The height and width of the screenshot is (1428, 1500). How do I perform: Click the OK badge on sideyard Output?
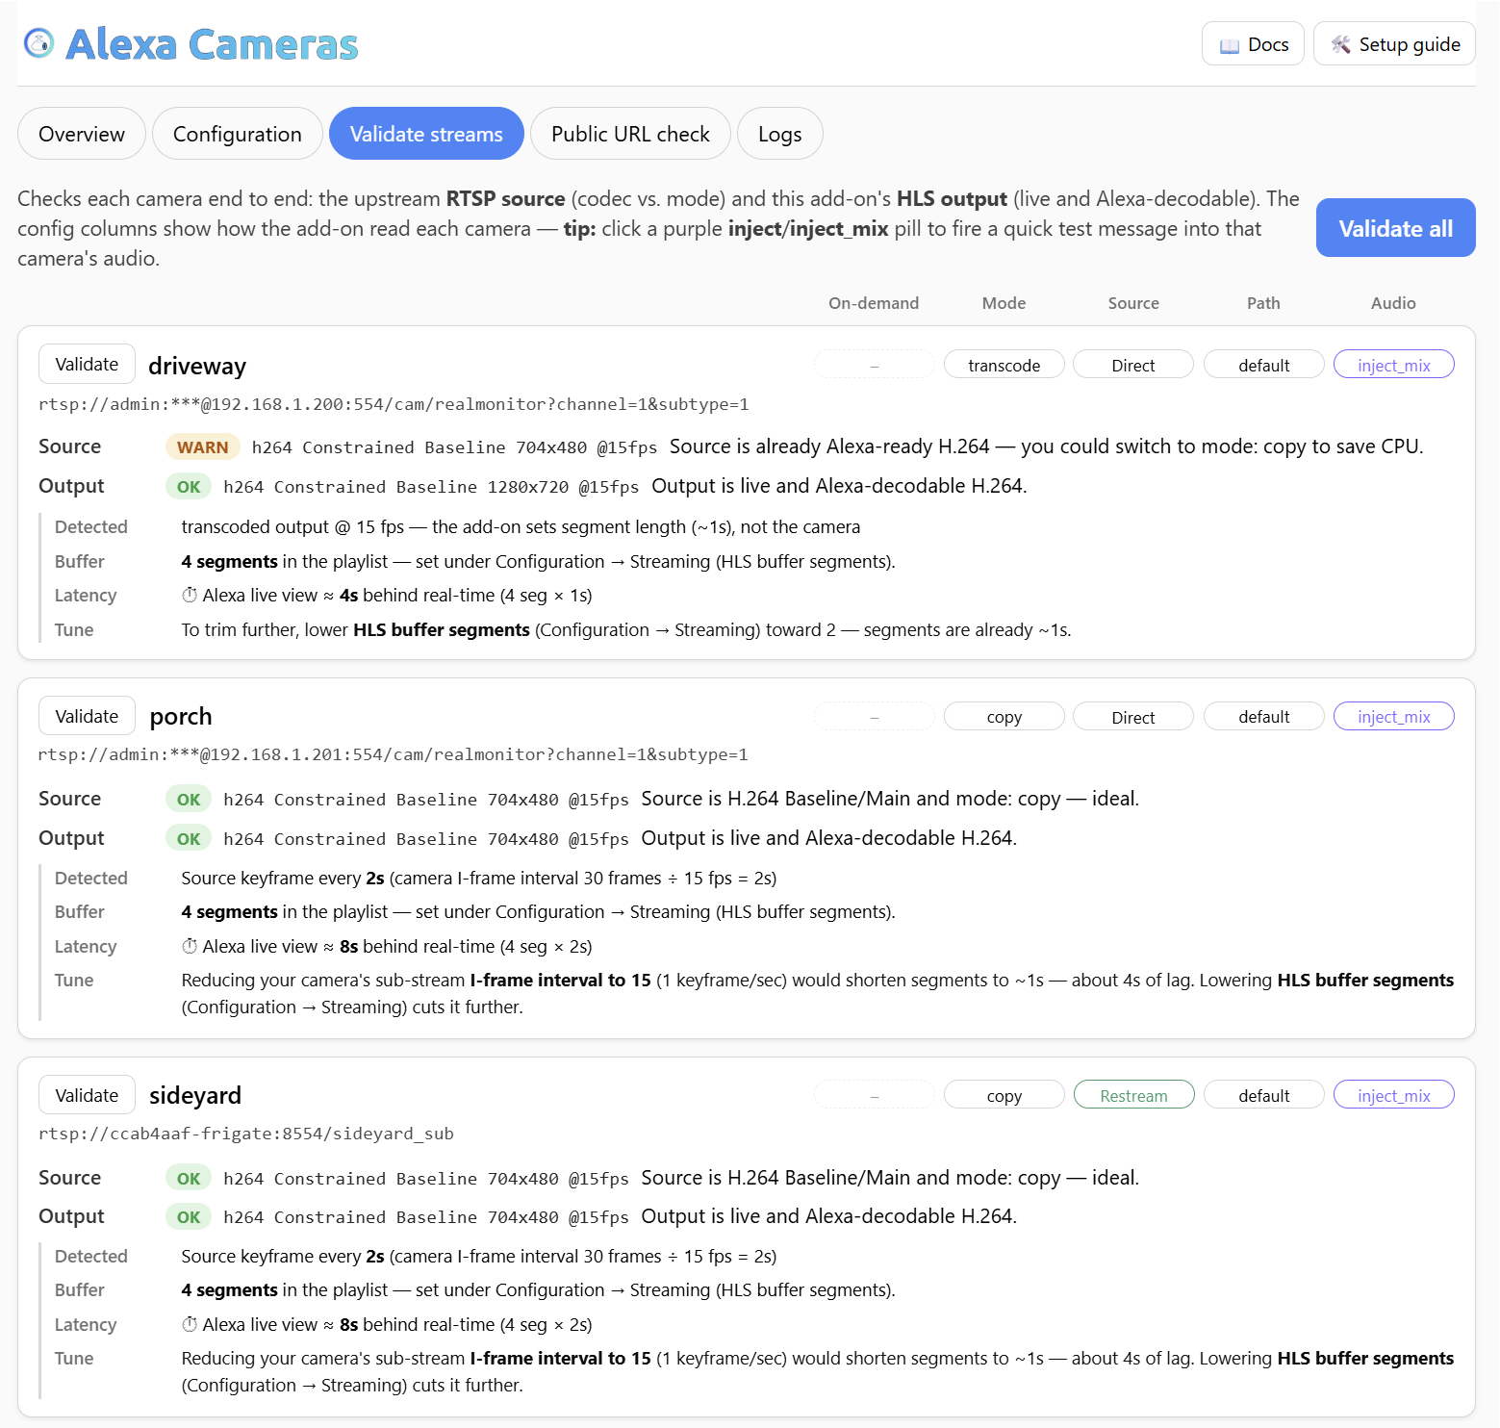189,1216
